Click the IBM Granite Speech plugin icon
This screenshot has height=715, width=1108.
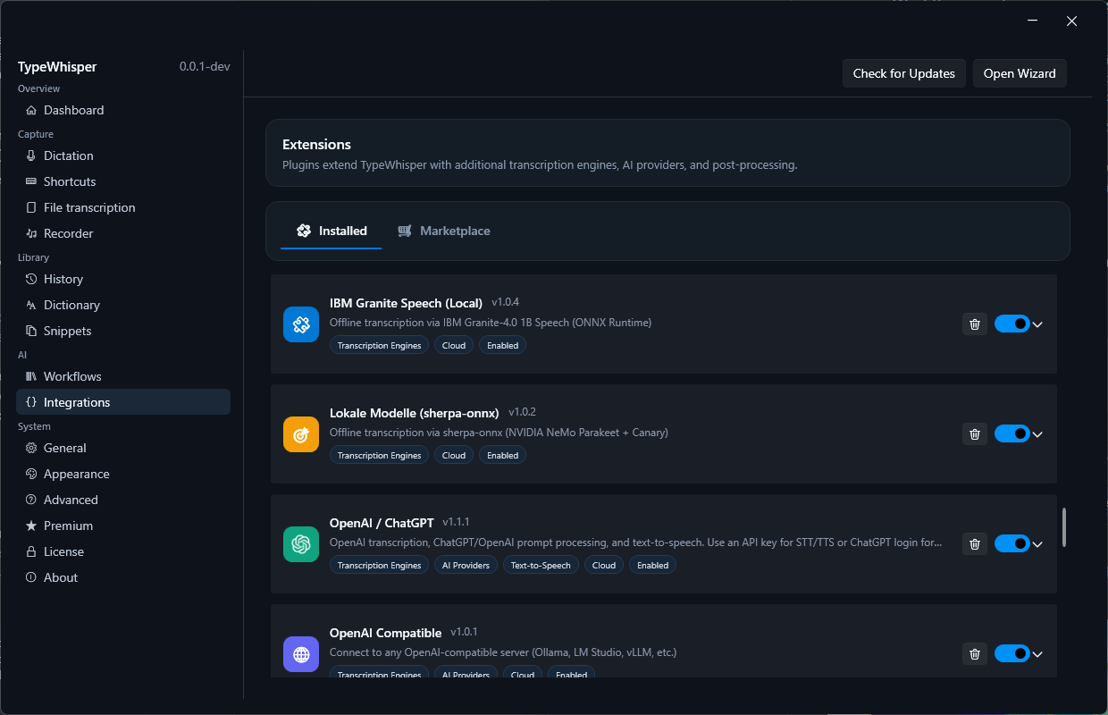coord(301,324)
